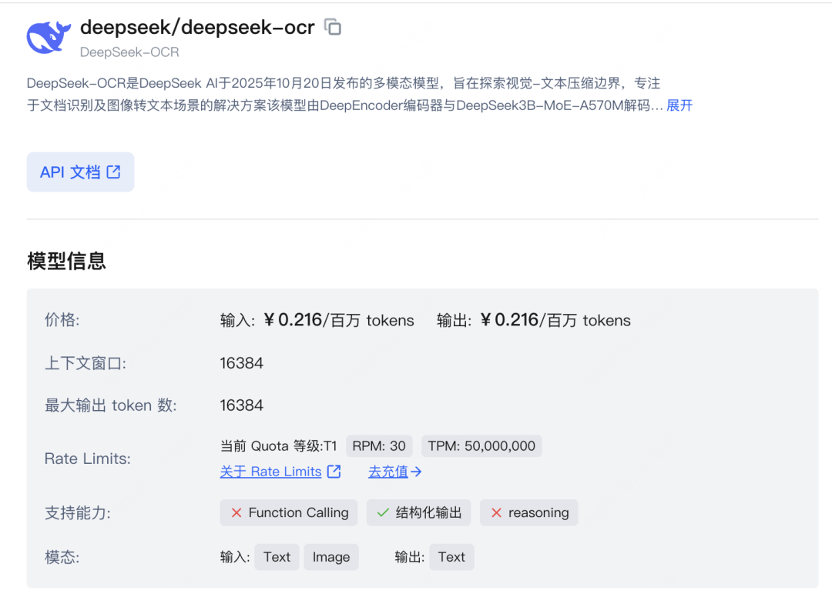Select the TPM: 50,000,000 badge

coord(481,446)
